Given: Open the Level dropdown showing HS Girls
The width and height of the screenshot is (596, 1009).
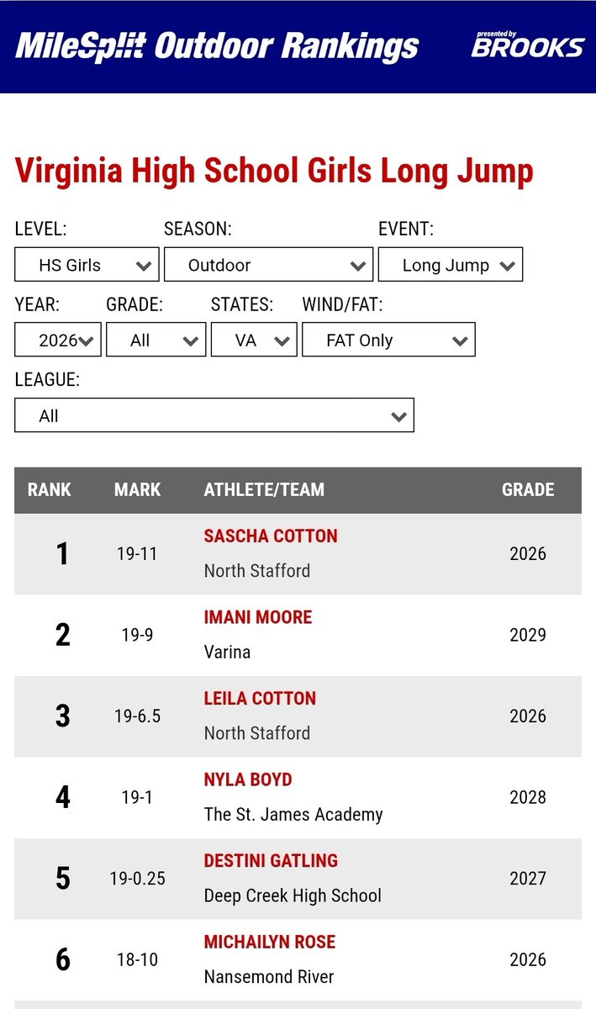Looking at the screenshot, I should (87, 265).
